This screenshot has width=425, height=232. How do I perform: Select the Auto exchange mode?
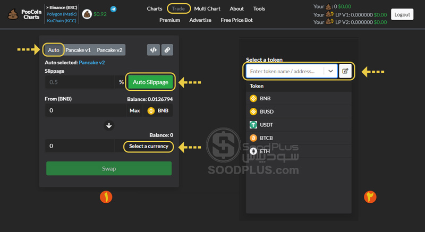point(54,50)
